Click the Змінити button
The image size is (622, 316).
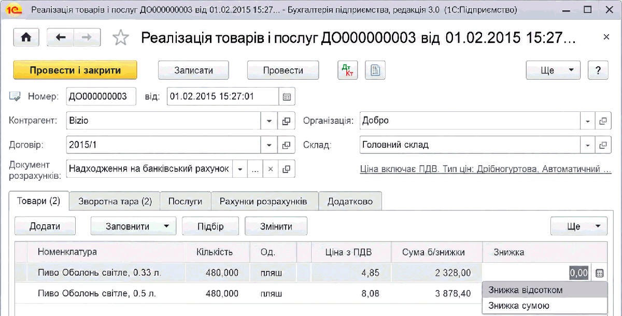[276, 226]
